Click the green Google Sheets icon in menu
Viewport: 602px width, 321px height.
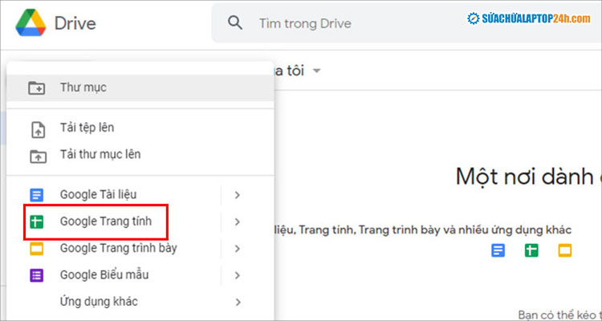[x=37, y=222]
